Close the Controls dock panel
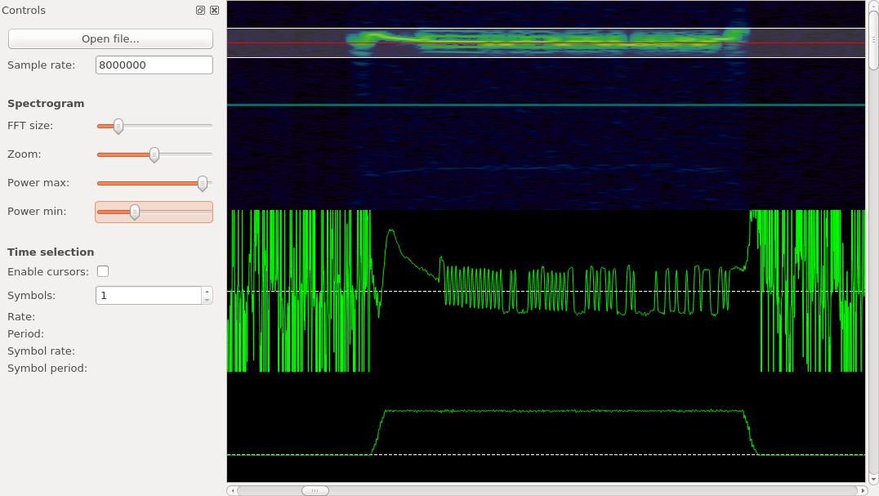Viewport: 879px width, 496px height. (x=214, y=10)
